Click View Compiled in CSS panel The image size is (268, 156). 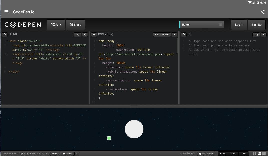click(x=162, y=35)
